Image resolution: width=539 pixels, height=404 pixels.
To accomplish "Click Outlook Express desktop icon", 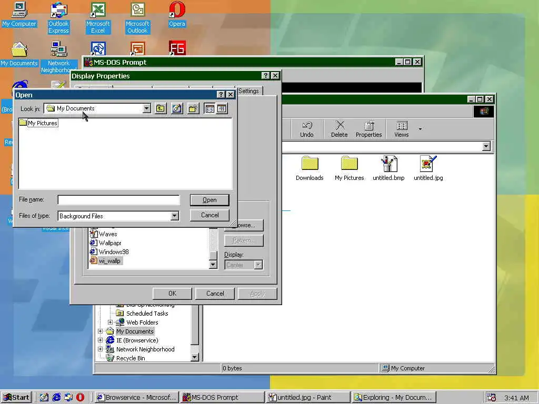I will 58,18.
